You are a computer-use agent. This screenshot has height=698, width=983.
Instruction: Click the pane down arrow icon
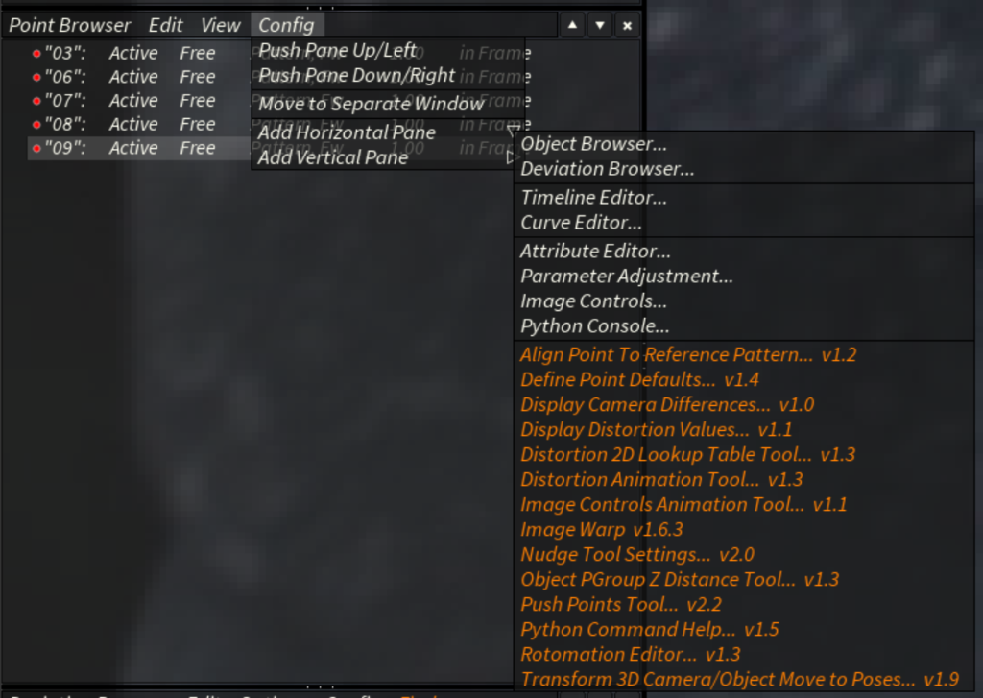[x=600, y=25]
